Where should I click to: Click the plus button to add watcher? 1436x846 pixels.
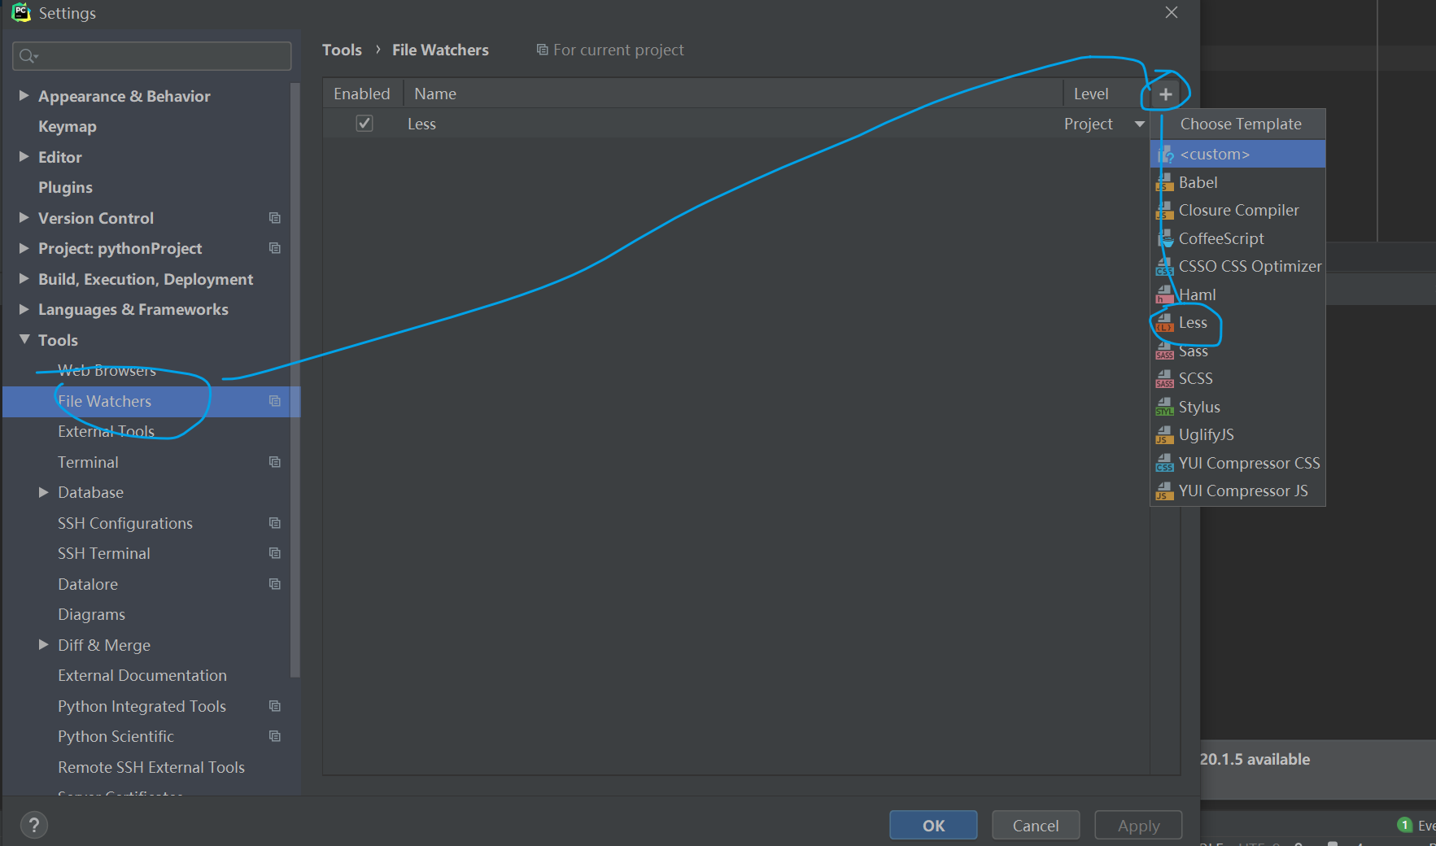pos(1165,94)
